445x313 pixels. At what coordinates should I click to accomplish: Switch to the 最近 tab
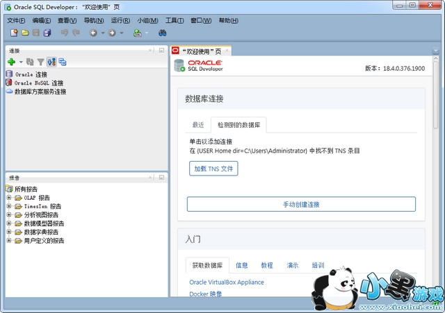198,125
